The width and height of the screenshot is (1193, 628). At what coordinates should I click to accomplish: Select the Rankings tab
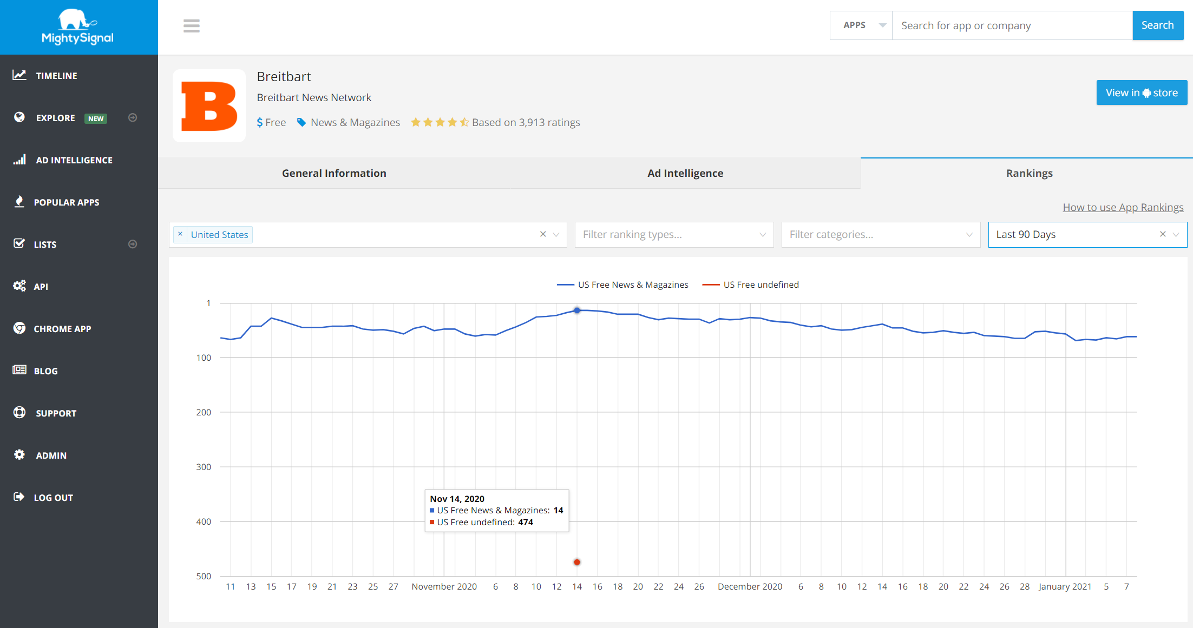click(1029, 173)
